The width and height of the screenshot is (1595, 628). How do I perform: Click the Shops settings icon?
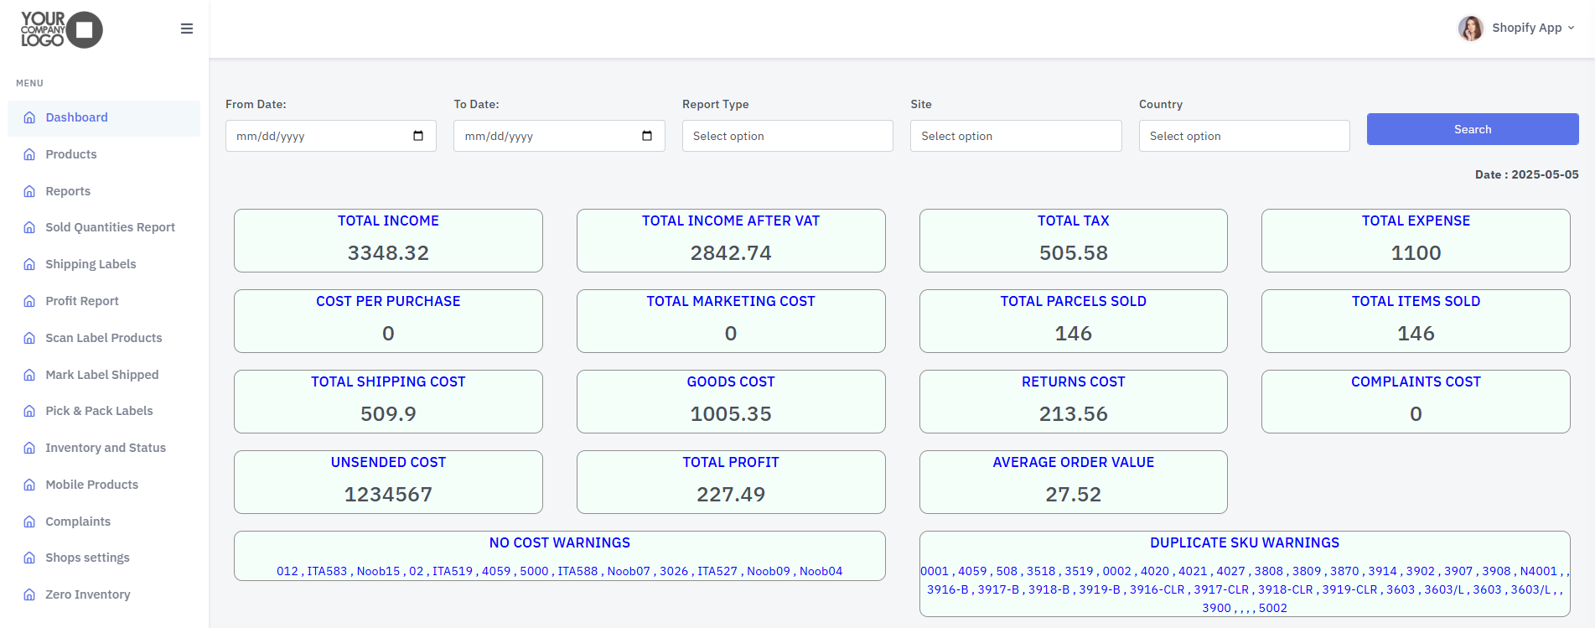(29, 558)
